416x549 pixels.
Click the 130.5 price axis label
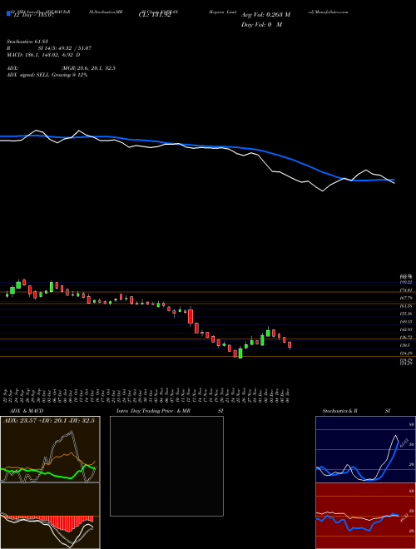pos(405,345)
